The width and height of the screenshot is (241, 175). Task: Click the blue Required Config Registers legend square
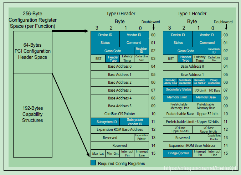pyautogui.click(x=93, y=163)
